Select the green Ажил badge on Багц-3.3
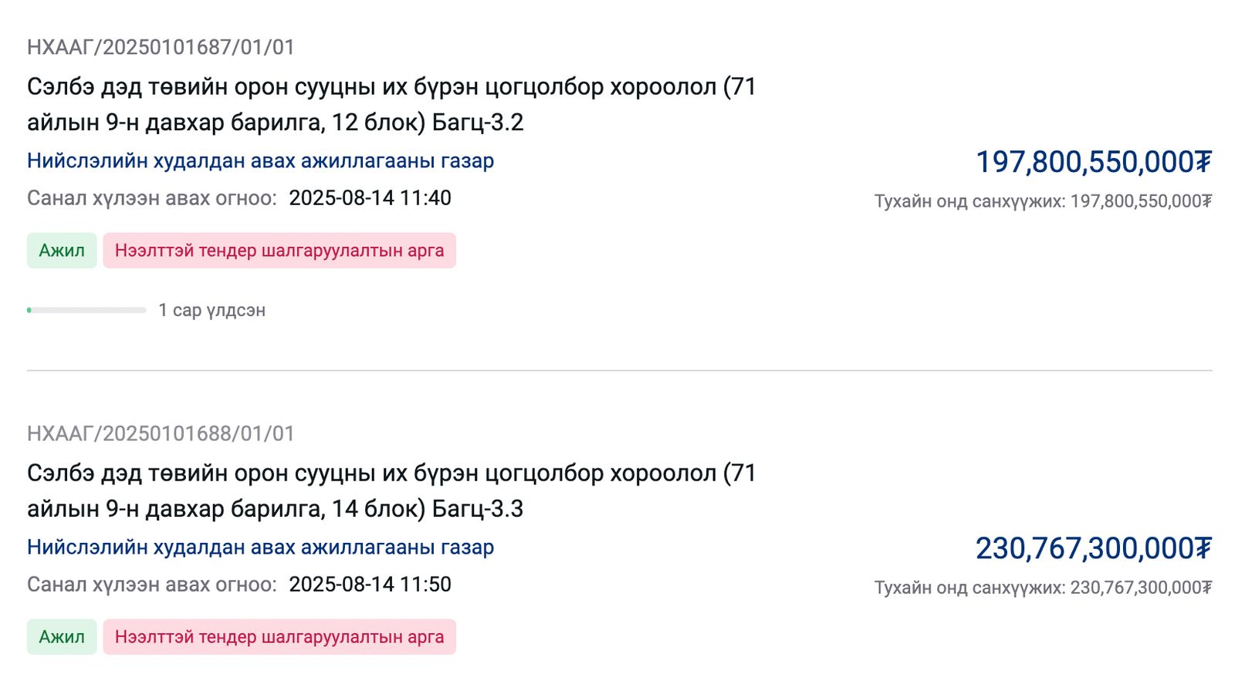1235x674 pixels. coord(61,637)
